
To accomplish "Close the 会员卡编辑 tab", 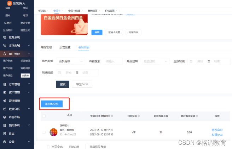I will pyautogui.click(x=82, y=11).
